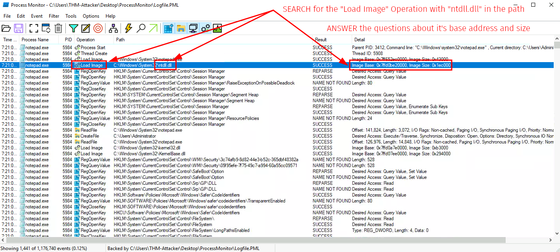The width and height of the screenshot is (560, 252).
Task: Click the Open log file icon
Action: [x=6, y=28]
